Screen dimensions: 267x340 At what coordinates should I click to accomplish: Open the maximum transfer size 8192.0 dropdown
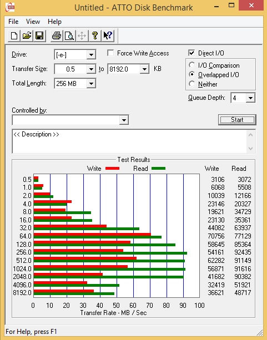pyautogui.click(x=144, y=69)
